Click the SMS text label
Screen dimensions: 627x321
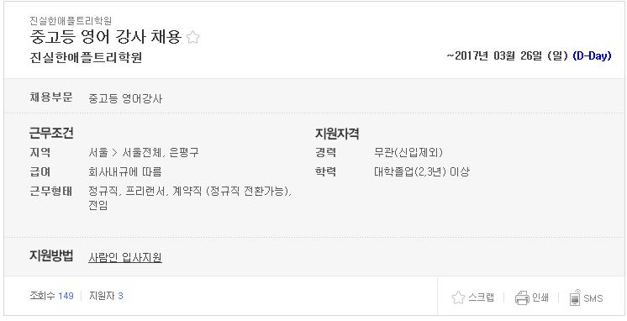(x=593, y=298)
